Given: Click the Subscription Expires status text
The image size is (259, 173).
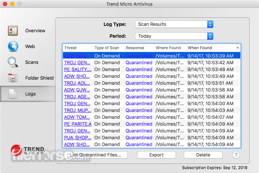Looking at the screenshot, I should click(x=214, y=168).
